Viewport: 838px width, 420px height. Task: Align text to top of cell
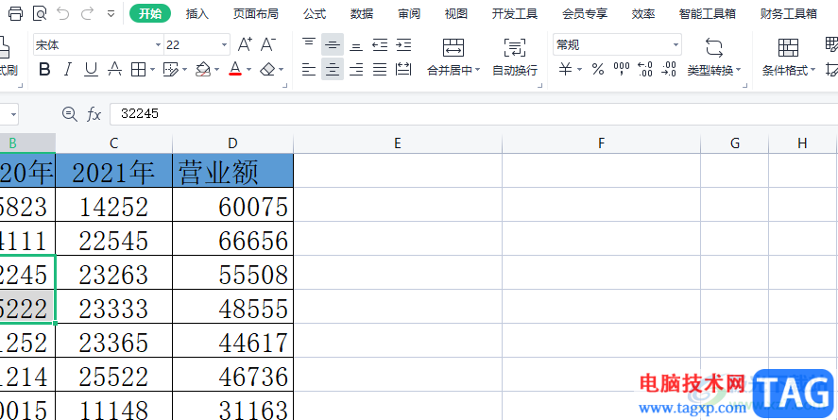click(309, 44)
